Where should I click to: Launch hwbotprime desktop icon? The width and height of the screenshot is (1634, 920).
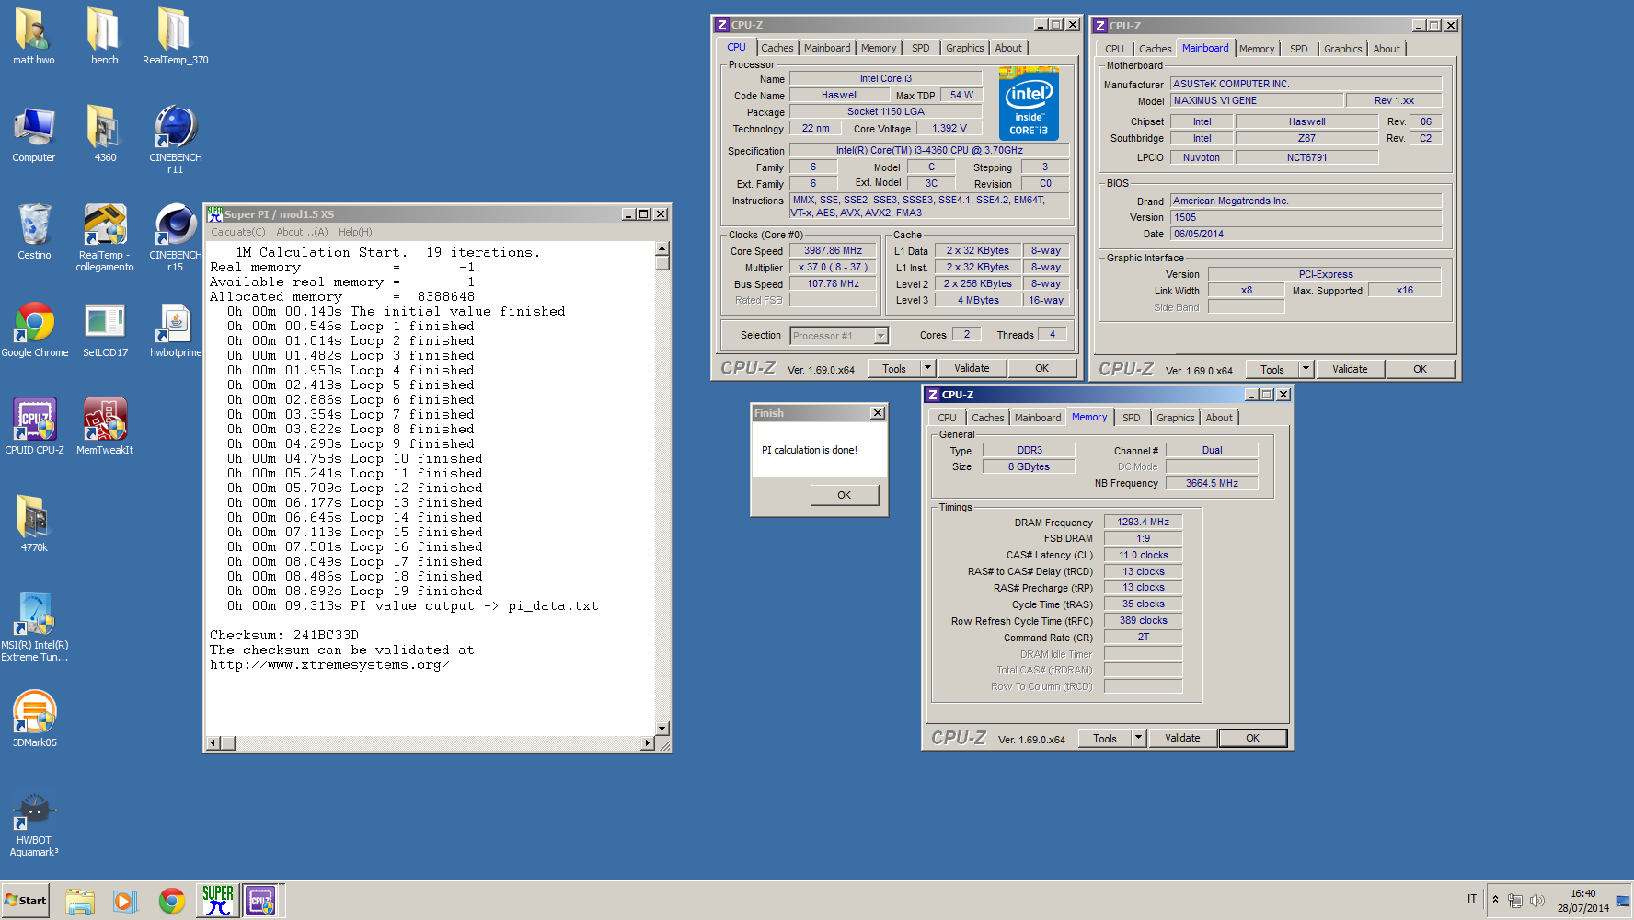(175, 329)
